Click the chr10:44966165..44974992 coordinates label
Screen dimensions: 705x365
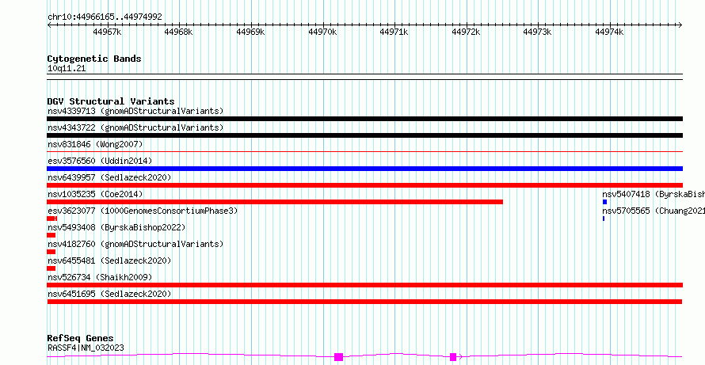105,17
